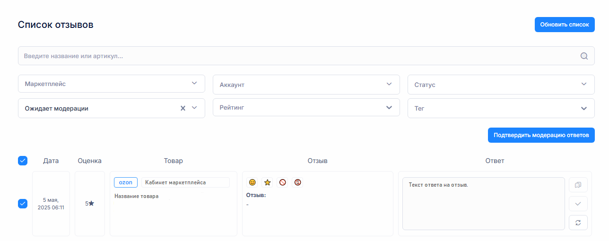Toggle the select-all checkbox in table header
Viewport: 609px width, 241px height.
pos(23,161)
